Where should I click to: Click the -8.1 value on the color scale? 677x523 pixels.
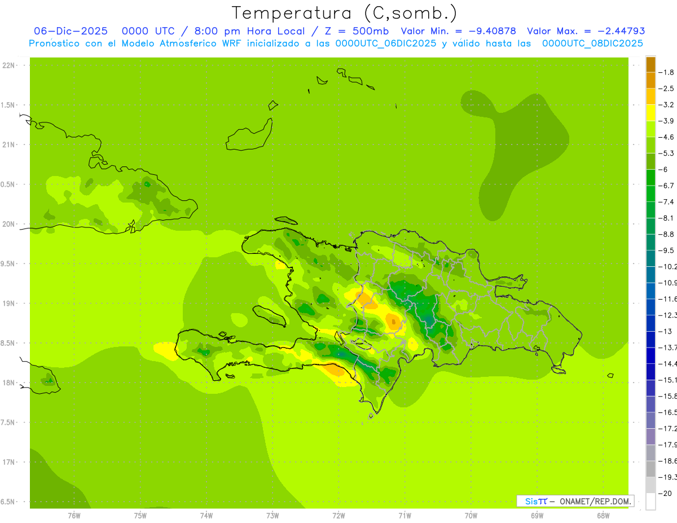[x=667, y=218]
